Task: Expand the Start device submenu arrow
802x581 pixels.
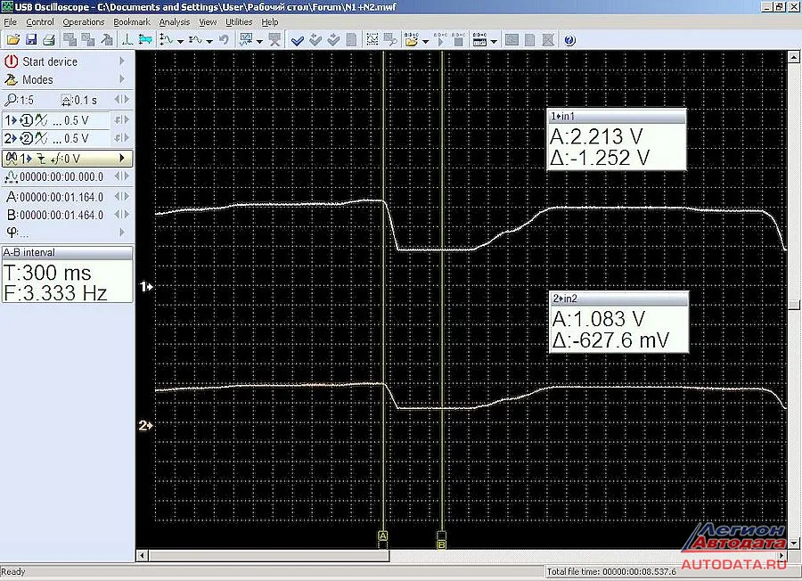Action: click(x=122, y=61)
